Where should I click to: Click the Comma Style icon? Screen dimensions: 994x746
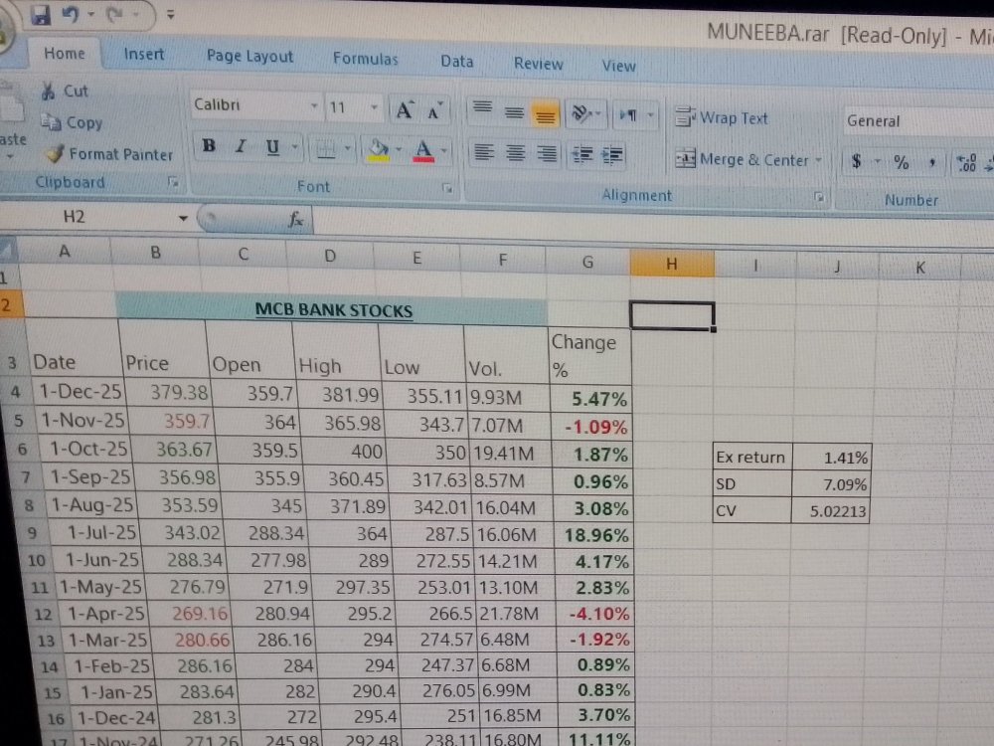(x=932, y=164)
